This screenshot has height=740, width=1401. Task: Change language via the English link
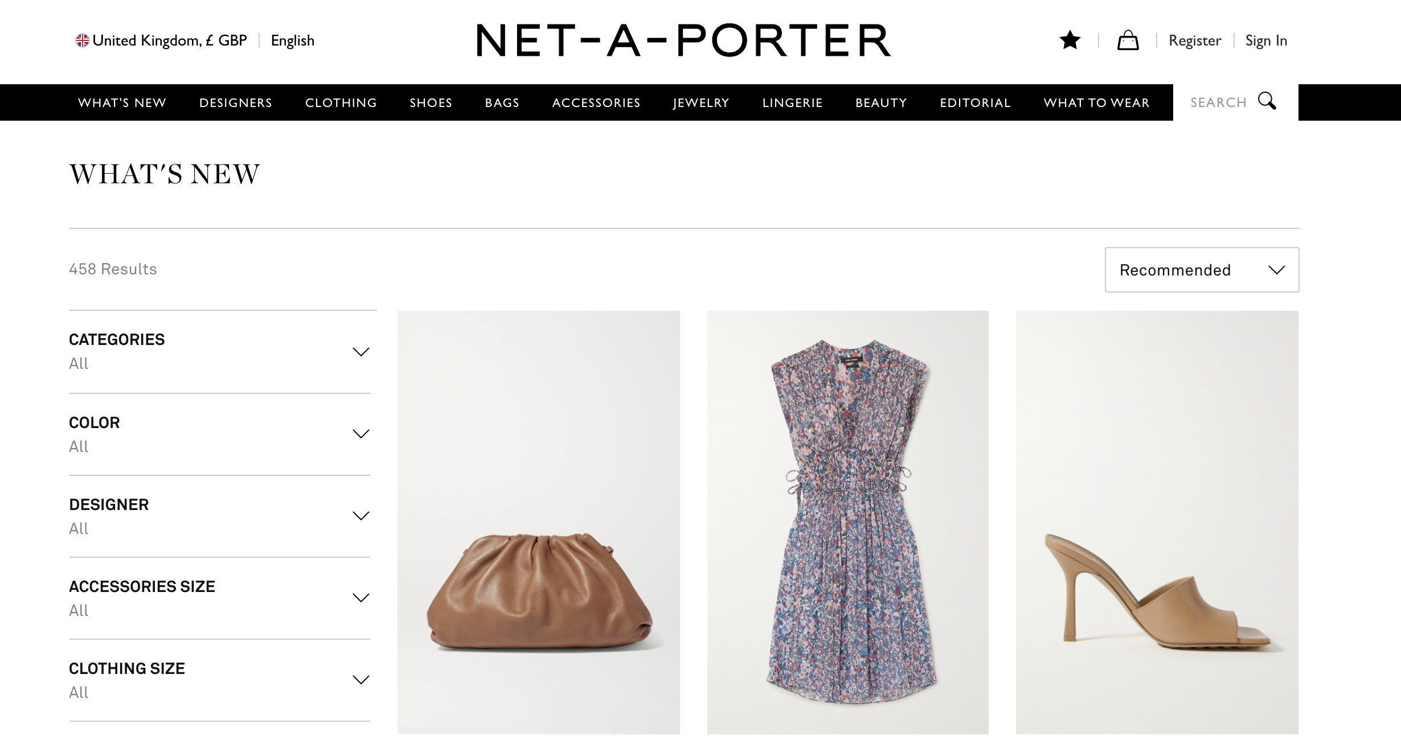293,40
